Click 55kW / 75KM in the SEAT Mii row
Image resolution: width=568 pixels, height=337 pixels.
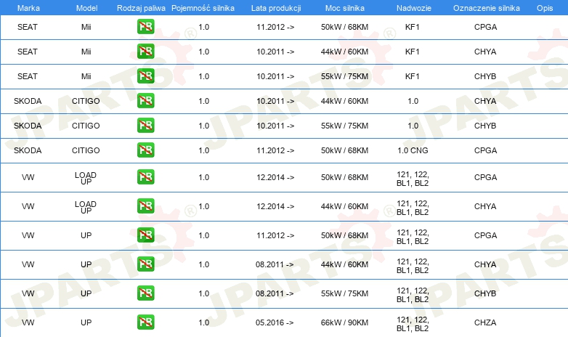(344, 76)
